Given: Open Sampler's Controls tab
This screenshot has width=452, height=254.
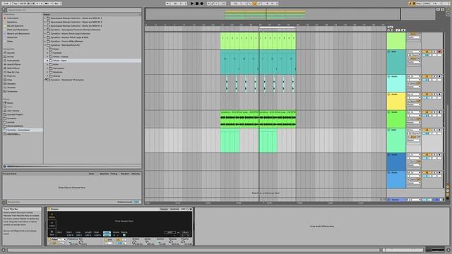Looking at the screenshot, I should [174, 209].
